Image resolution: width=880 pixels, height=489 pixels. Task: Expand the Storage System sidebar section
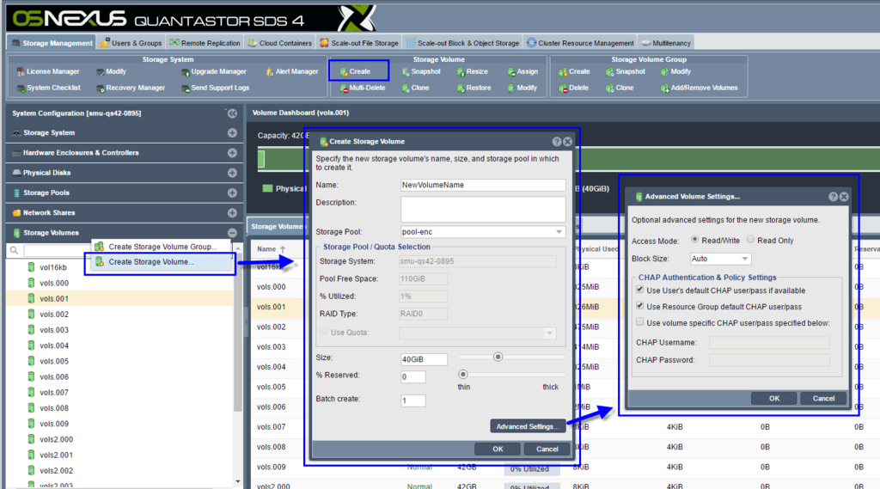click(x=232, y=133)
